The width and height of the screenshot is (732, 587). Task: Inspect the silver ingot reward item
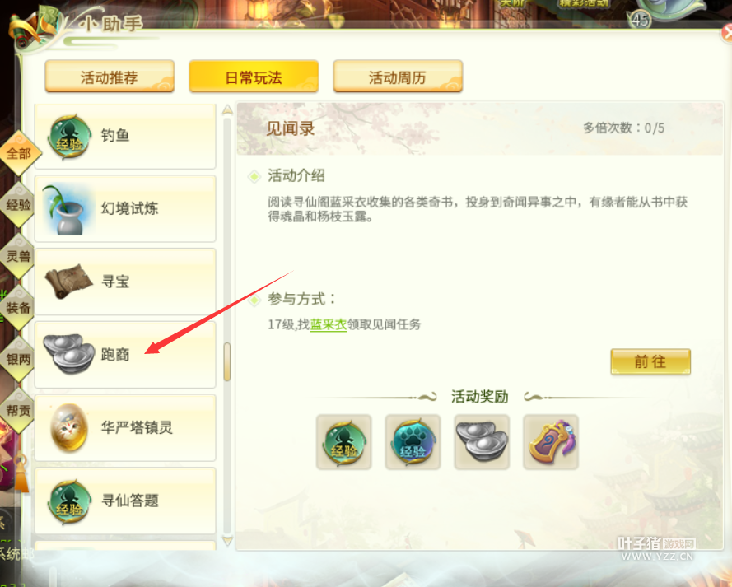482,442
